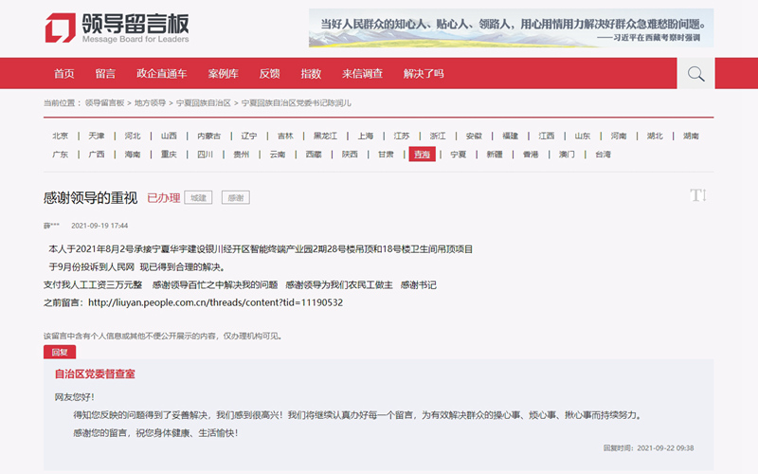Image resolution: width=758 pixels, height=474 pixels.
Task: Go to 政企直通车 in navigation
Action: 162,74
